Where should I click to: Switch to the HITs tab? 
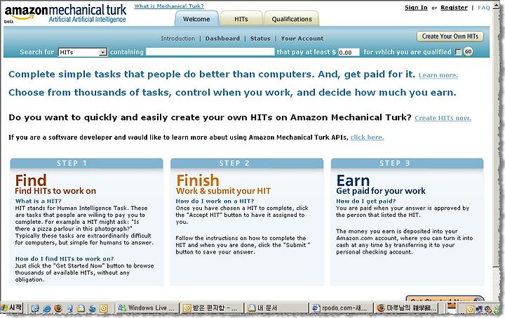click(x=241, y=19)
